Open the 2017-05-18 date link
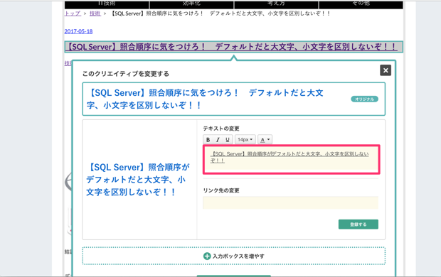Viewport: 441px width, 277px height. pos(78,31)
